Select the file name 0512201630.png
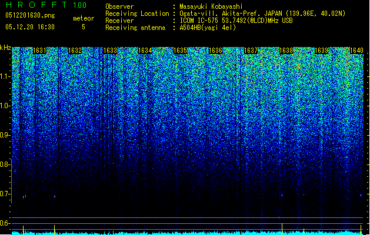 point(30,15)
